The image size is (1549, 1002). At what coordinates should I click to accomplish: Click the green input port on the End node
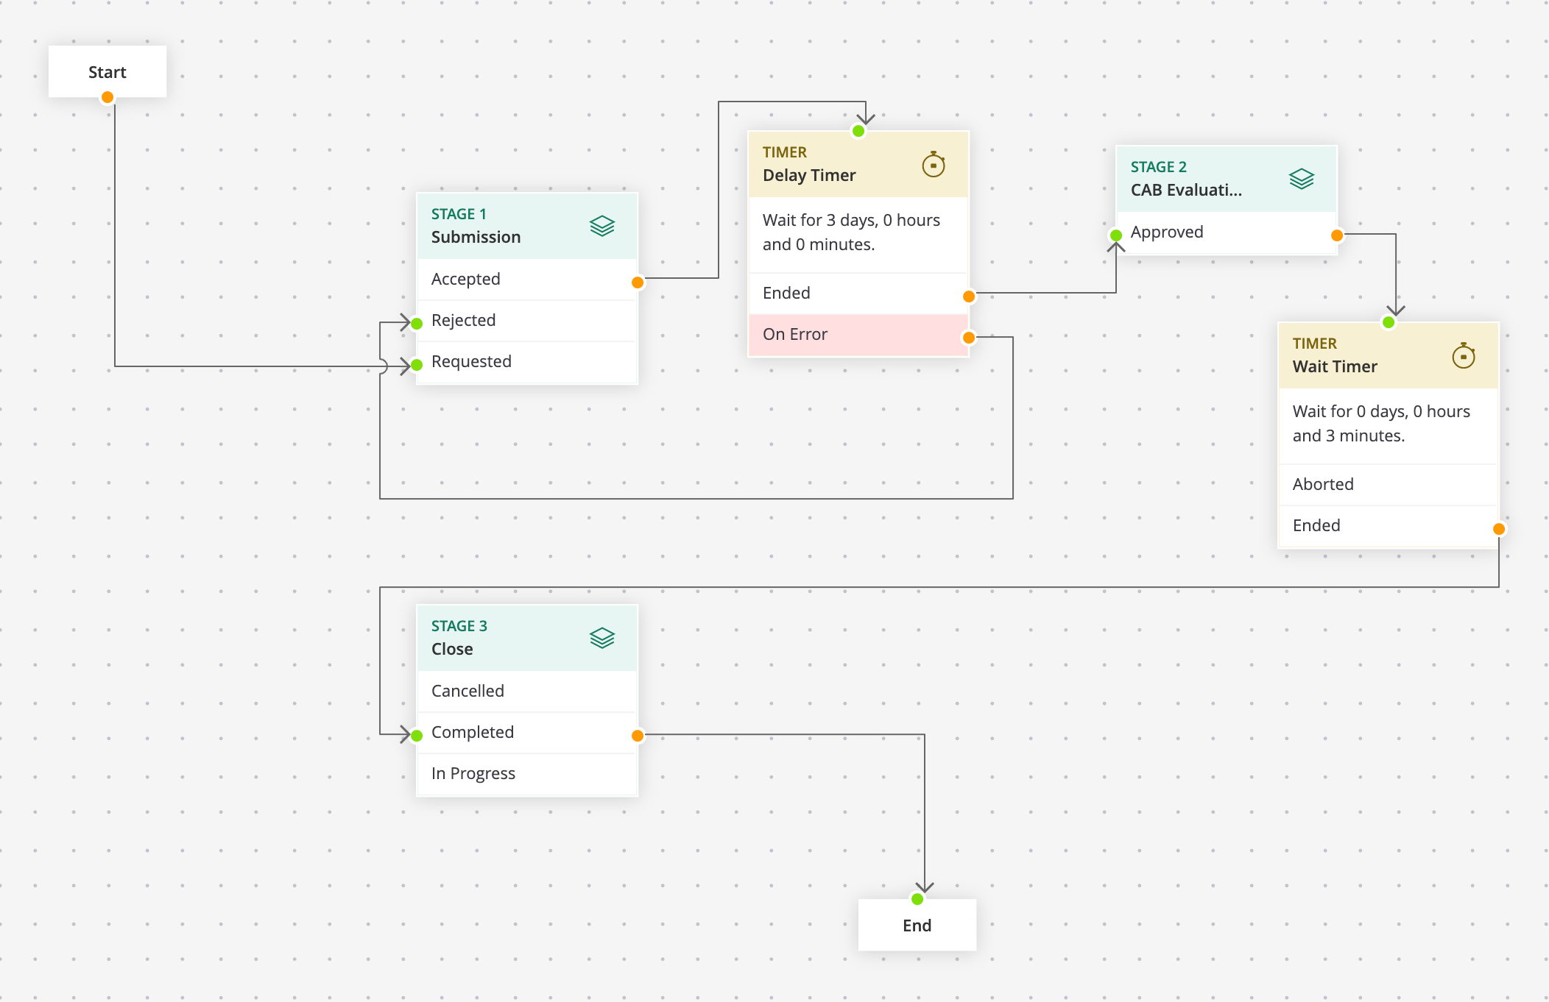point(917,898)
